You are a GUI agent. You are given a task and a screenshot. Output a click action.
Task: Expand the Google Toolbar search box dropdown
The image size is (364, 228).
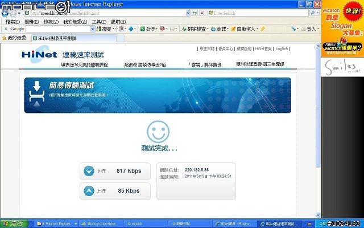tap(93, 29)
